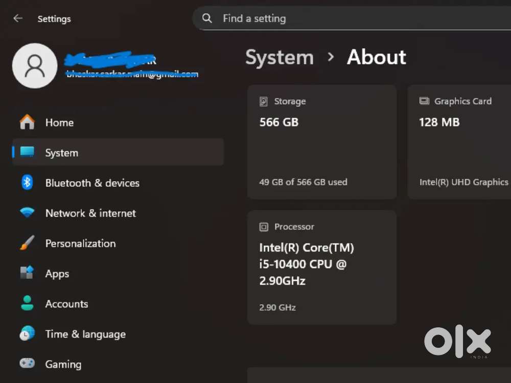Select the Home icon in the sidebar

27,122
